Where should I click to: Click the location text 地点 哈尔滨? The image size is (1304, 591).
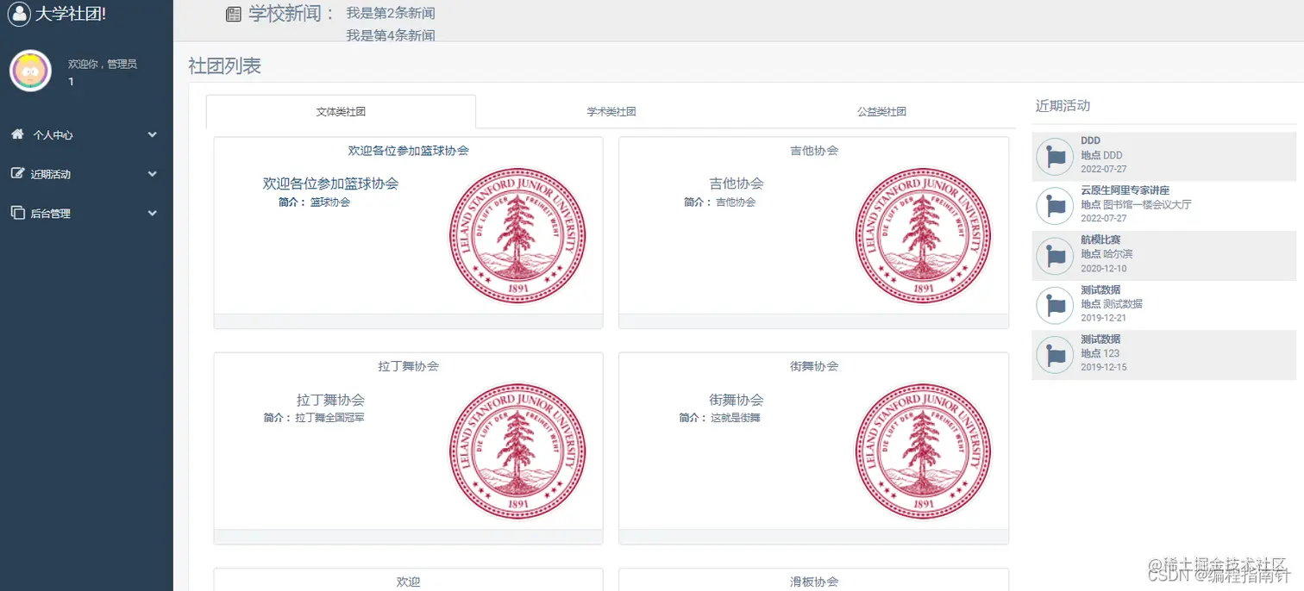1107,254
